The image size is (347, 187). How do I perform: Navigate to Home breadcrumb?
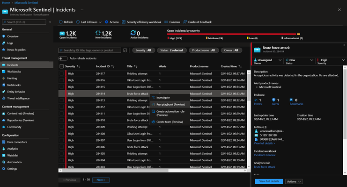tap(6, 3)
